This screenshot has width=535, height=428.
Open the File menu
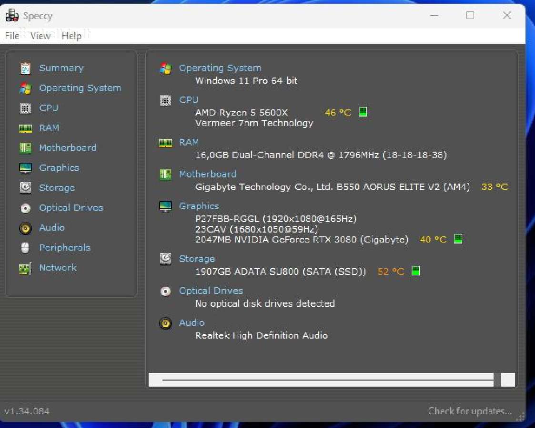pyautogui.click(x=12, y=36)
